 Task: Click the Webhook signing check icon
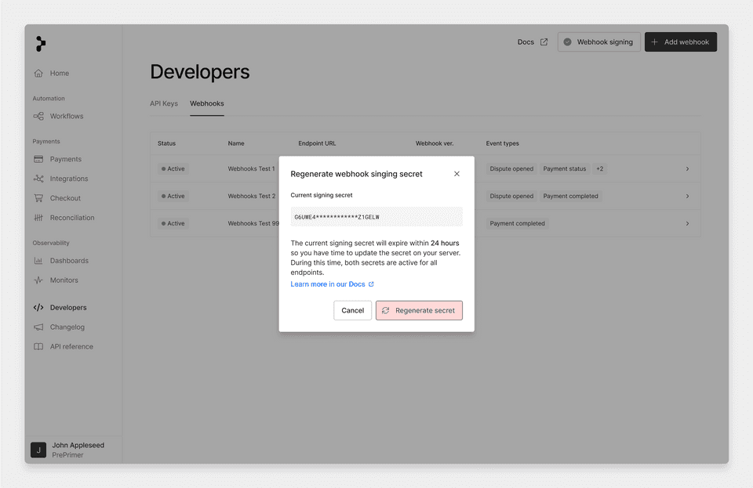567,42
